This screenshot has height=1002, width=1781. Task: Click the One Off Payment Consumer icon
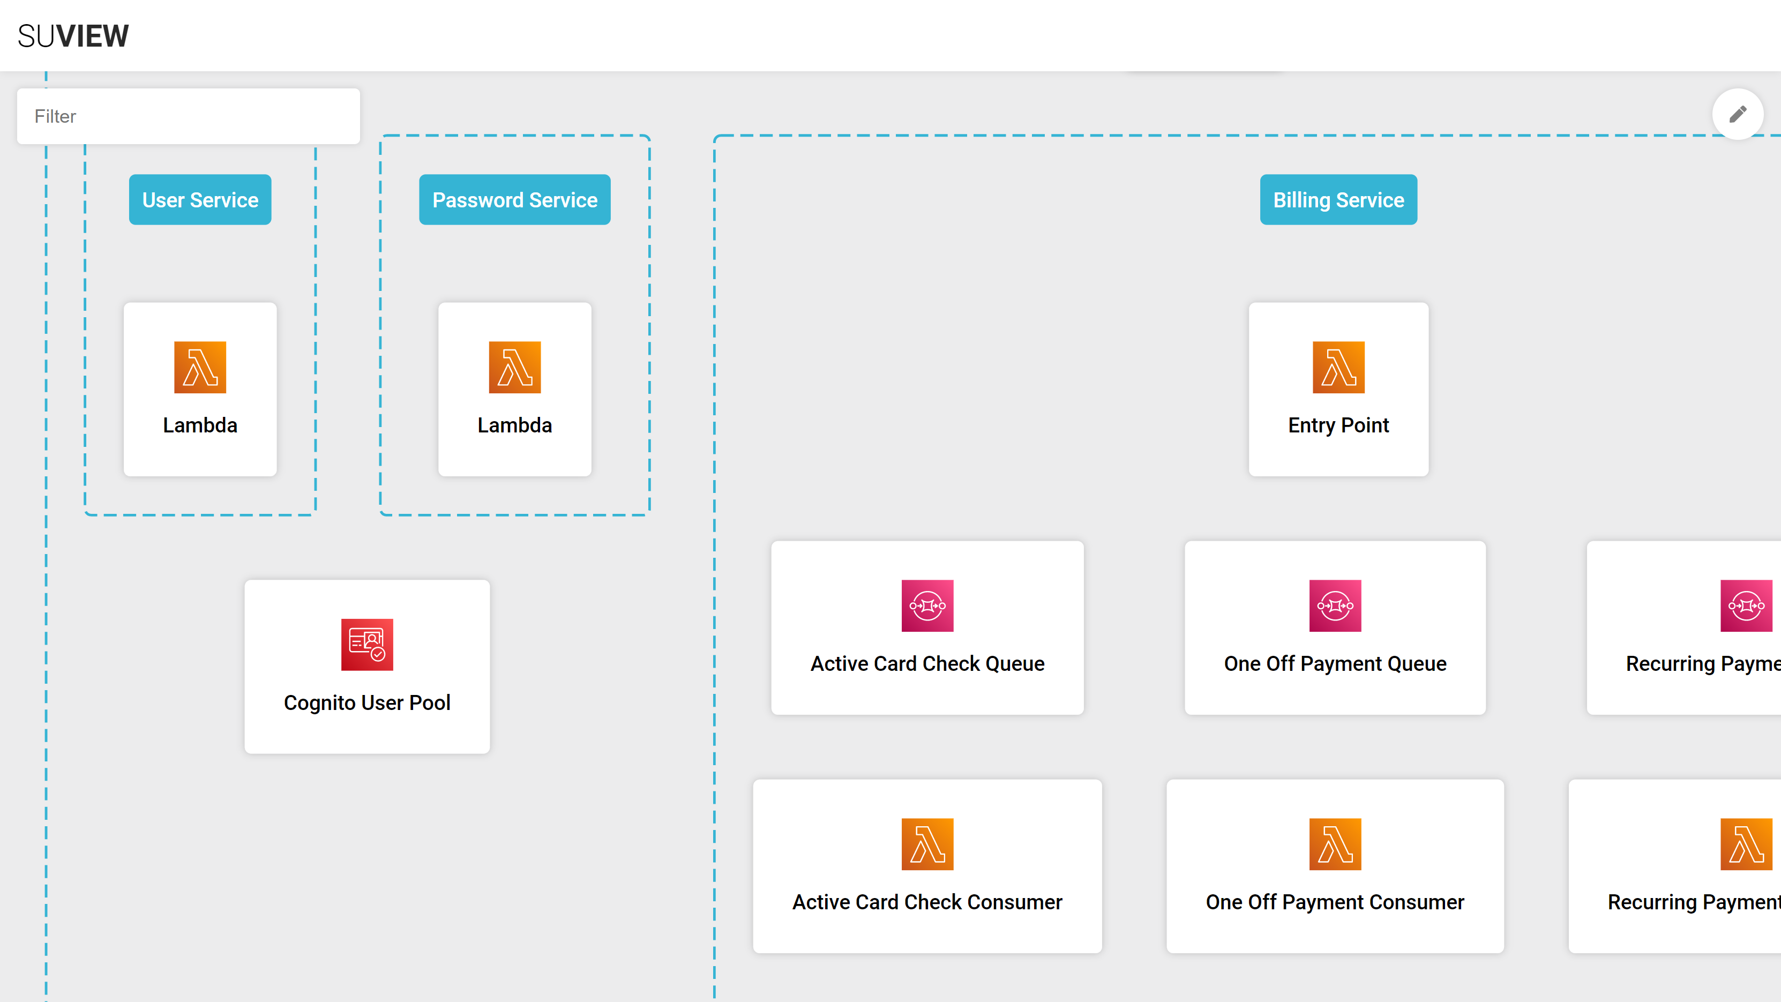[x=1334, y=843]
